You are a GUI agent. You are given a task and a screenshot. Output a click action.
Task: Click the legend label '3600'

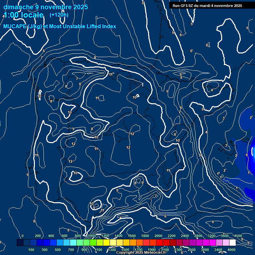pyautogui.click(x=225, y=236)
